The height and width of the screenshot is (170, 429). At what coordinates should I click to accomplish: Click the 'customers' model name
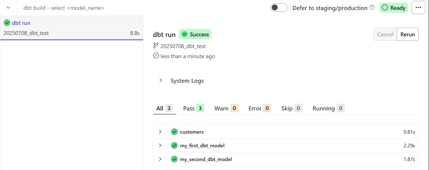192,132
